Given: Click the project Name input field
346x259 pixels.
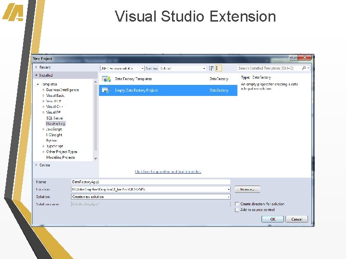Looking at the screenshot, I should click(x=151, y=182).
